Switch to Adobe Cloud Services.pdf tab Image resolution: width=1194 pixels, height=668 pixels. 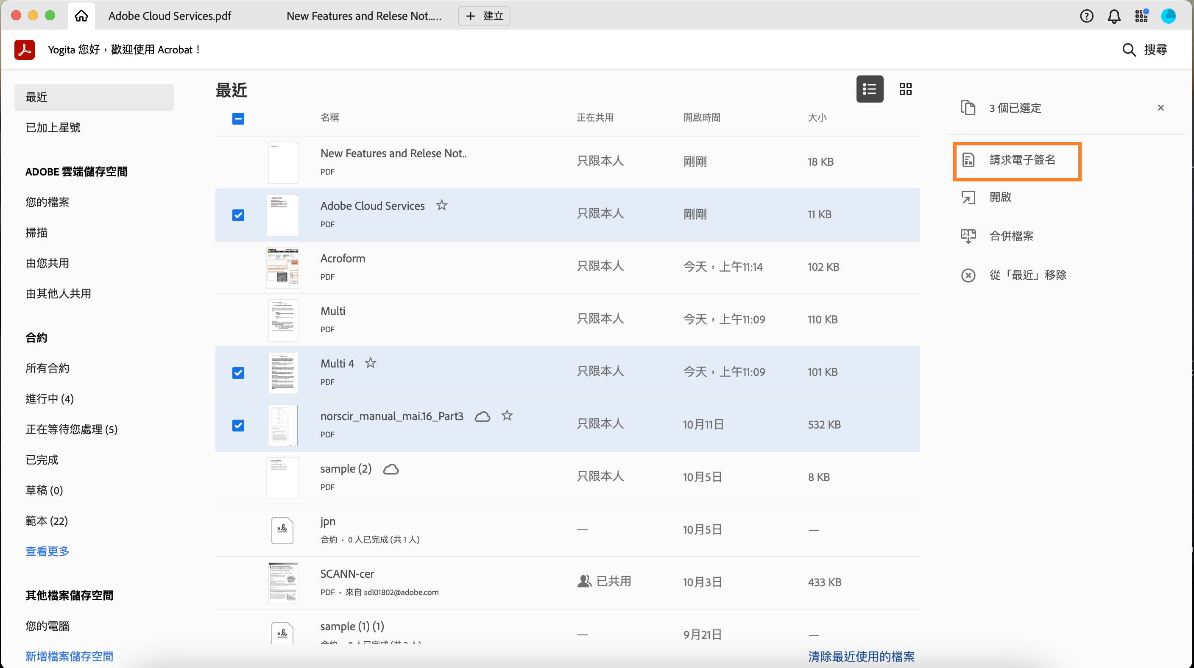coord(170,16)
